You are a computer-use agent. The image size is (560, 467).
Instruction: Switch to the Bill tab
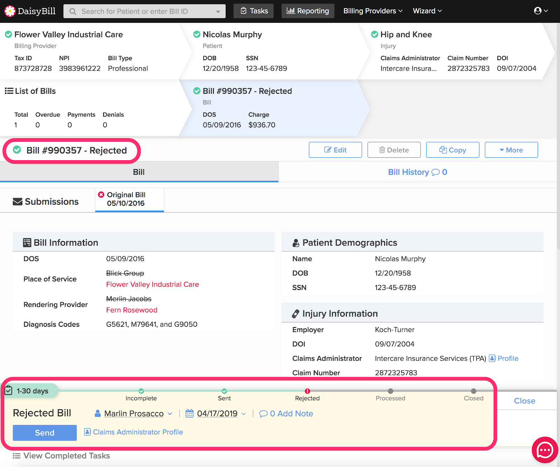coord(139,172)
